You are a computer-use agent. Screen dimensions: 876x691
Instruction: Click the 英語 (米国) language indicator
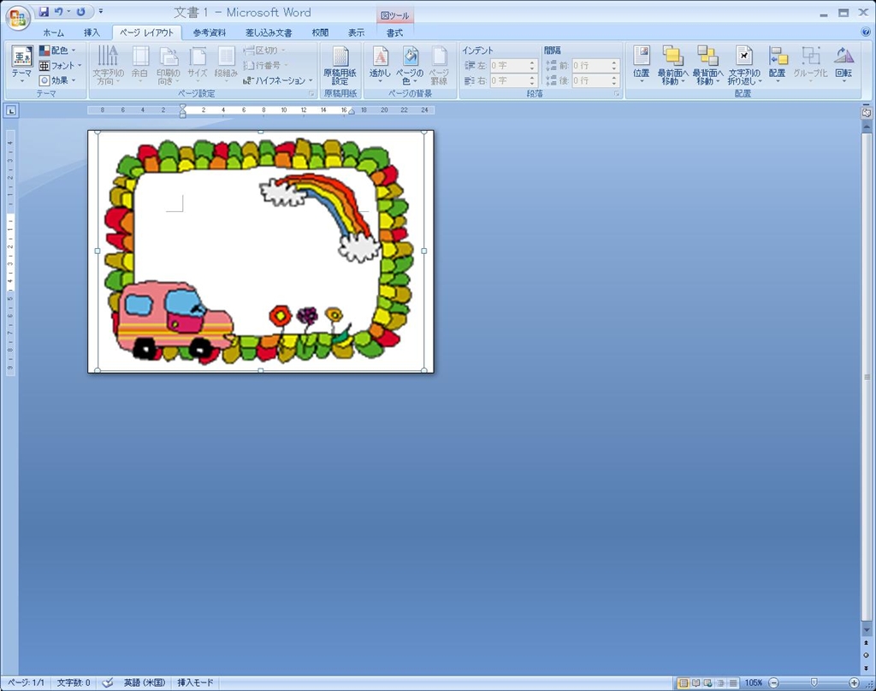click(x=144, y=682)
